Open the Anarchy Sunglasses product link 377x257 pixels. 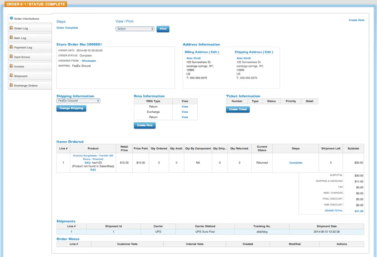click(93, 157)
